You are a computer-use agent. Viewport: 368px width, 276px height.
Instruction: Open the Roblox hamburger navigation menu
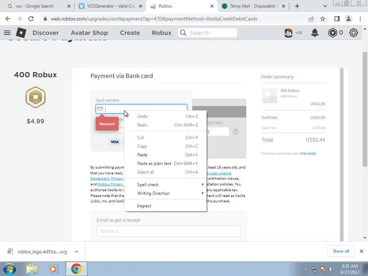tap(7, 33)
